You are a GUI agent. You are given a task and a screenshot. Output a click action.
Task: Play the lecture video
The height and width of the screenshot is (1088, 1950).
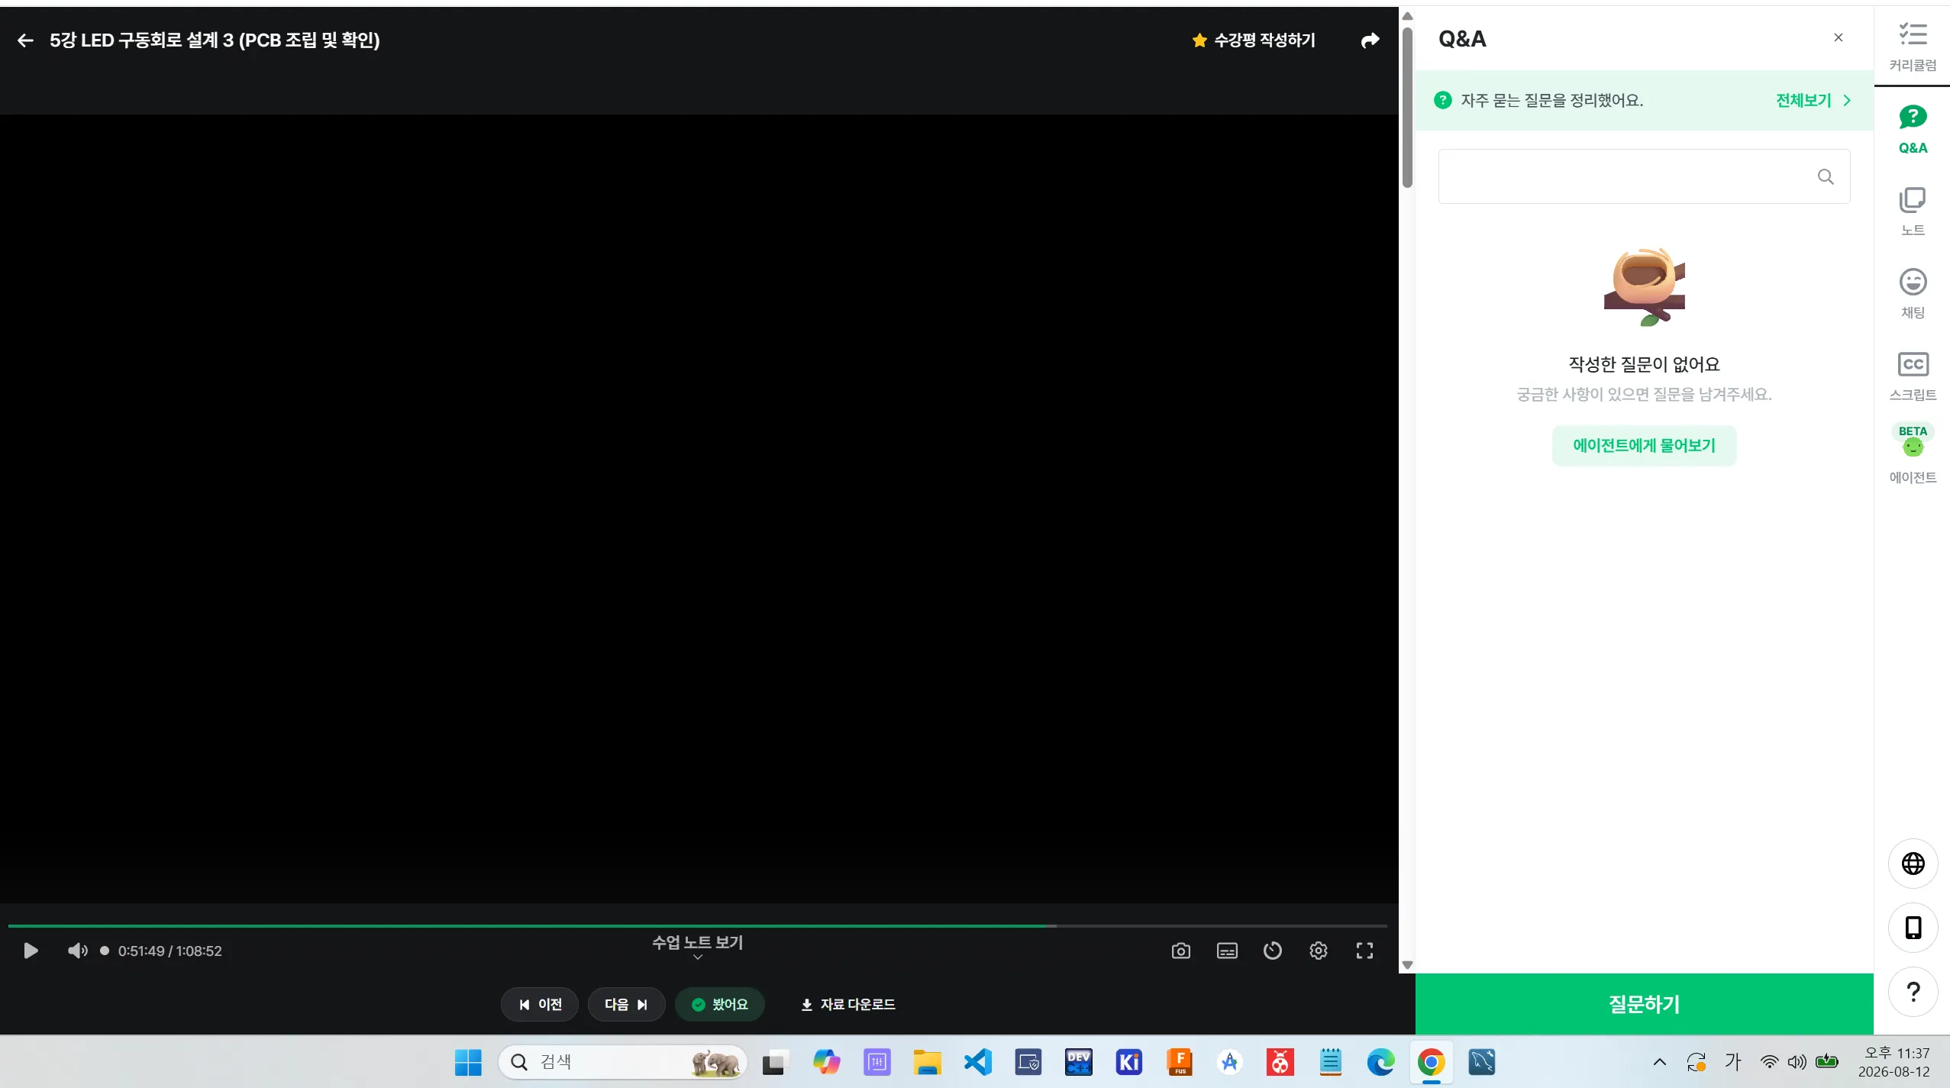(x=31, y=951)
